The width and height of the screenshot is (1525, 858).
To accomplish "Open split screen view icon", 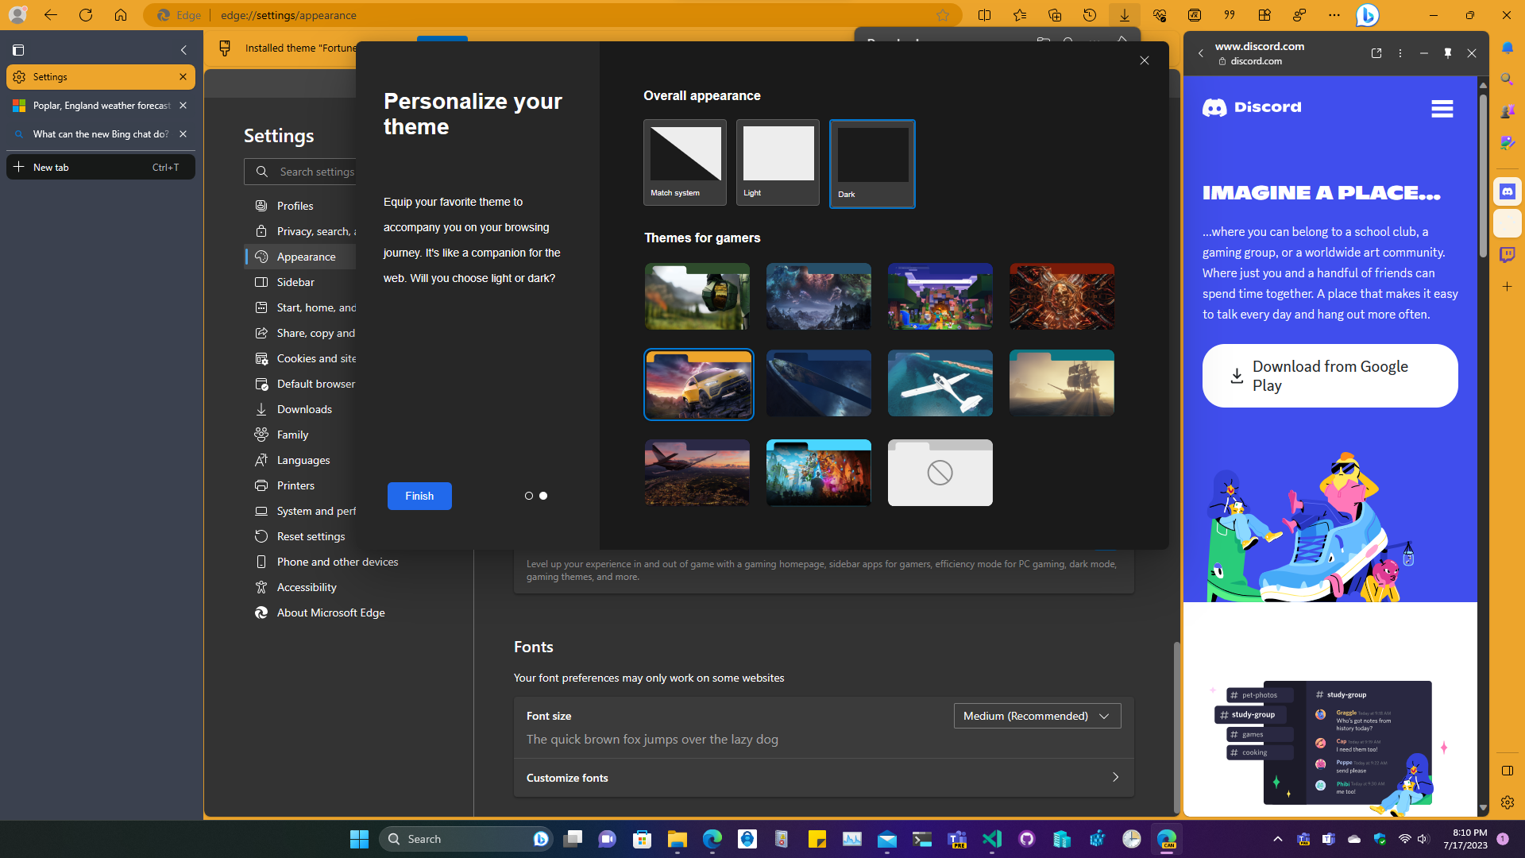I will [x=984, y=15].
